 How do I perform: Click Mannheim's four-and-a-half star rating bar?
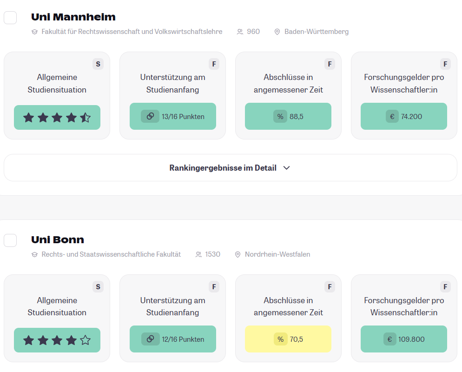(57, 117)
